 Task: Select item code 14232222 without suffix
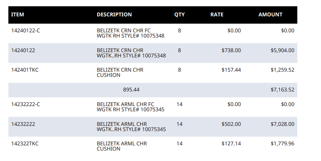[23, 124]
